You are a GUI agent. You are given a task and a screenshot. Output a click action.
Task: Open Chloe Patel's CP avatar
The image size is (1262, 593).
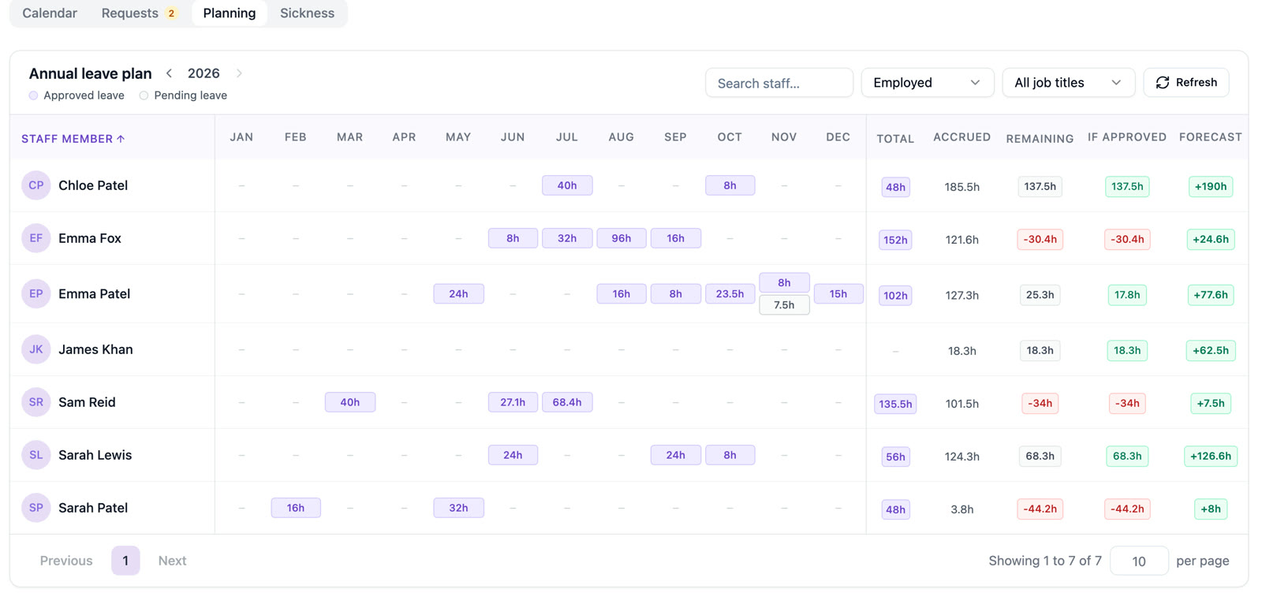point(36,185)
